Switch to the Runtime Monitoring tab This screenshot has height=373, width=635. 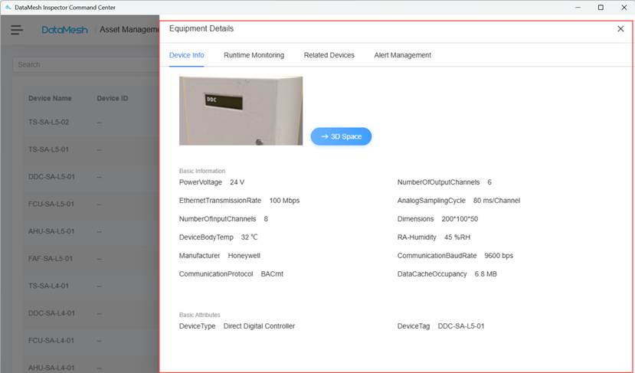click(x=254, y=55)
